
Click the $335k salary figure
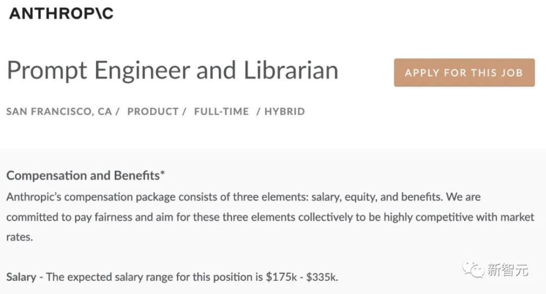coord(322,277)
